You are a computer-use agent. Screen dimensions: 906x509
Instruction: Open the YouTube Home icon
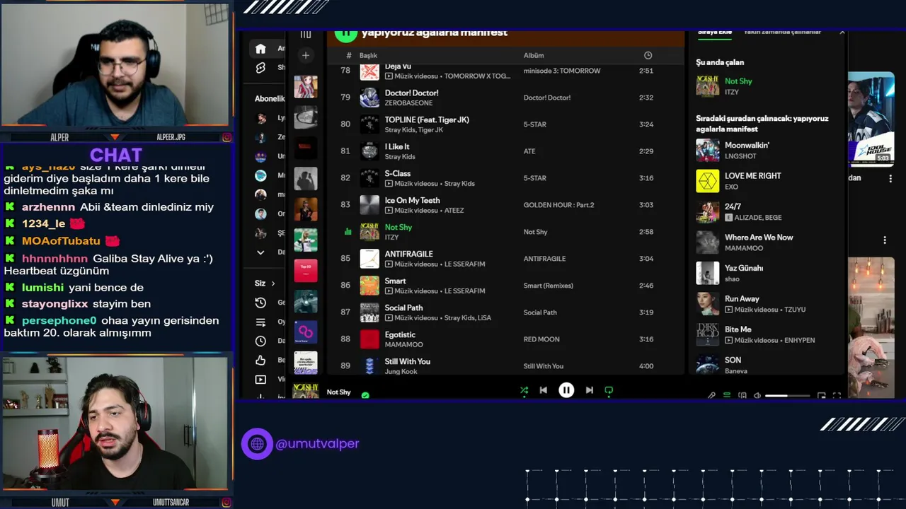pyautogui.click(x=260, y=49)
